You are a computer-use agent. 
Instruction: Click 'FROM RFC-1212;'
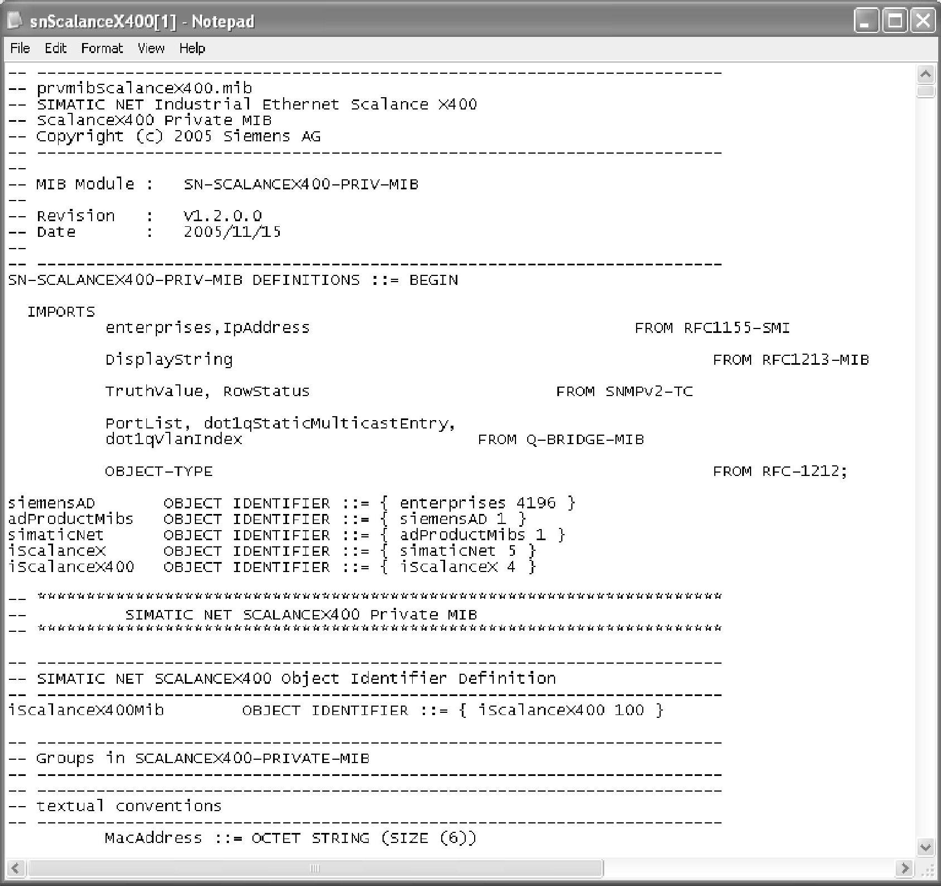tap(781, 471)
